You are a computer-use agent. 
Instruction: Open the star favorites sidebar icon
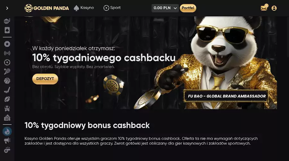pyautogui.click(x=7, y=44)
